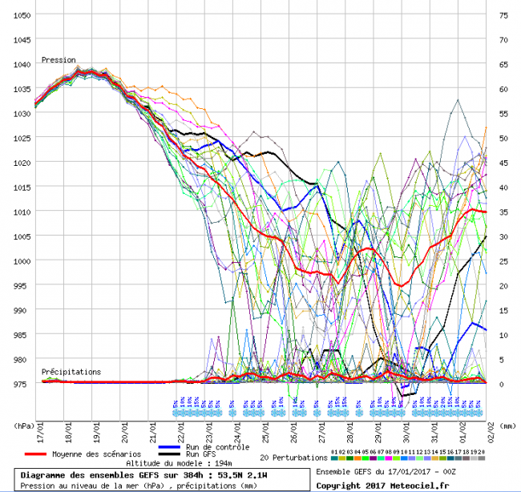This screenshot has width=521, height=492.
Task: Click the 23/01 date label
Action: click(x=209, y=433)
